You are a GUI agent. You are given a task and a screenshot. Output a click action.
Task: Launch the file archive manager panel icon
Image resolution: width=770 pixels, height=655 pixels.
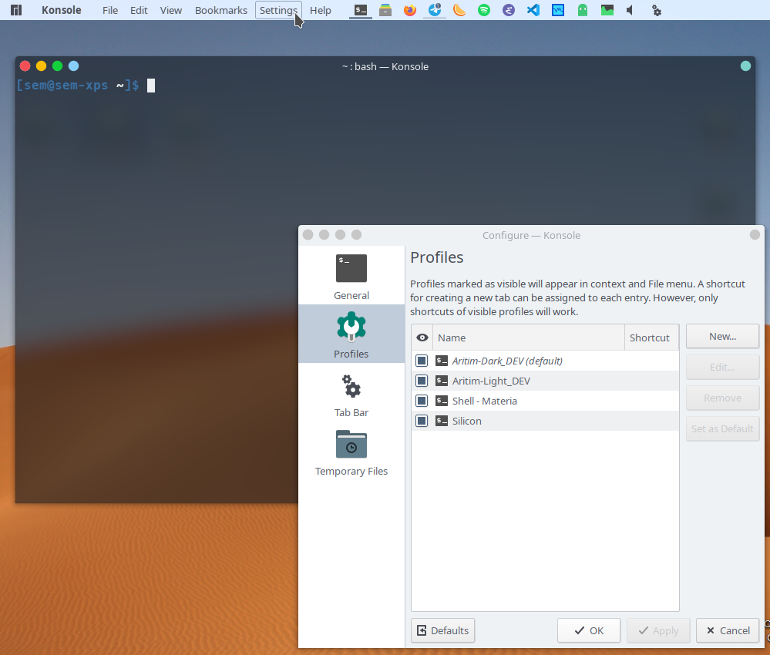point(385,10)
